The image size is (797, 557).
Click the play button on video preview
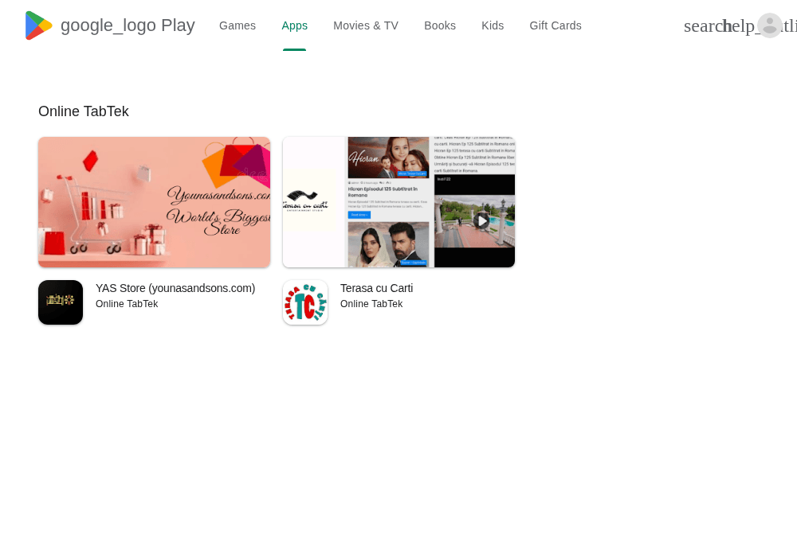[481, 220]
